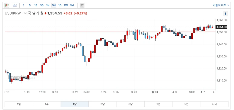
Task: Switch to the 1D interval
Action: tap(60, 5)
